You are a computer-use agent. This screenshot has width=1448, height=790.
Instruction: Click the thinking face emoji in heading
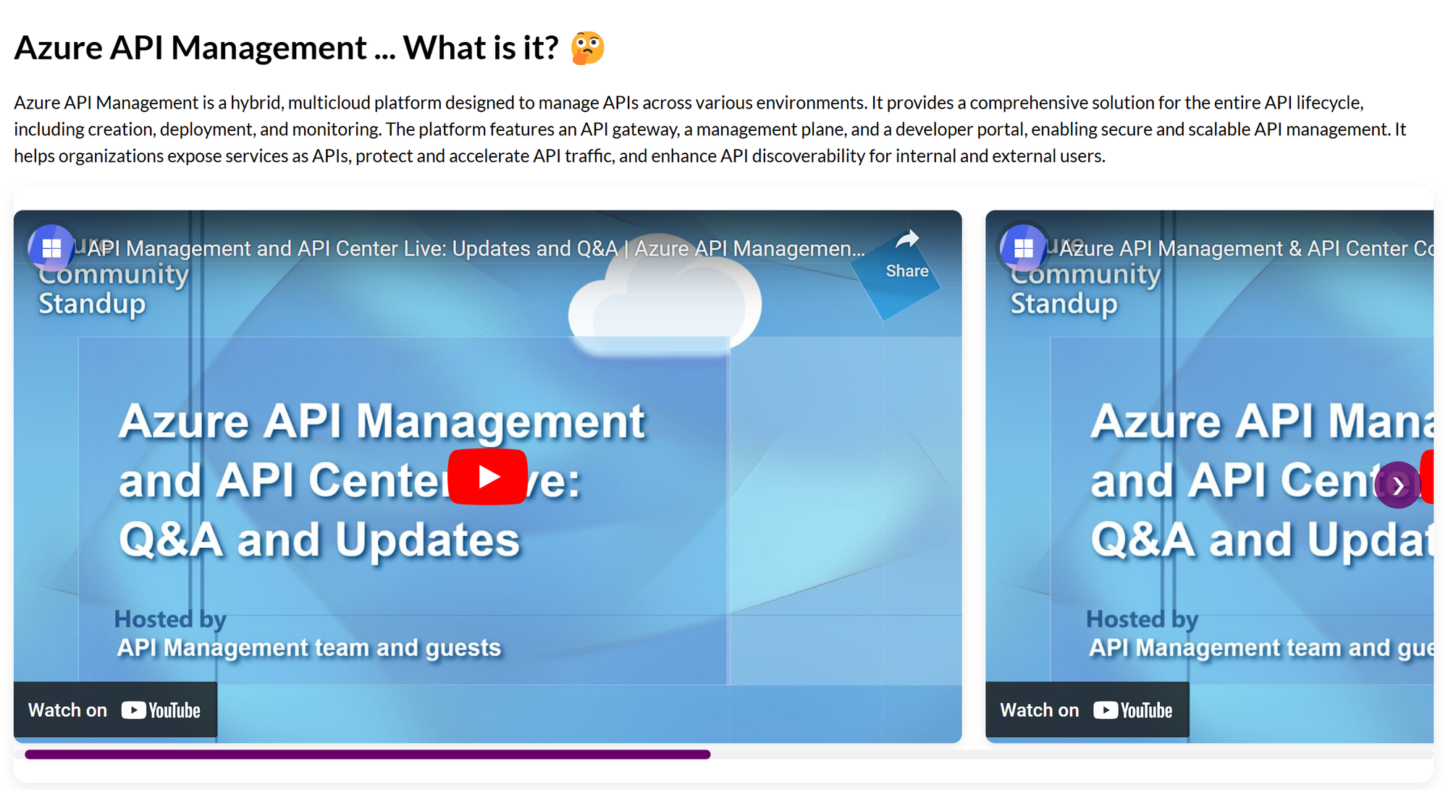(x=587, y=48)
